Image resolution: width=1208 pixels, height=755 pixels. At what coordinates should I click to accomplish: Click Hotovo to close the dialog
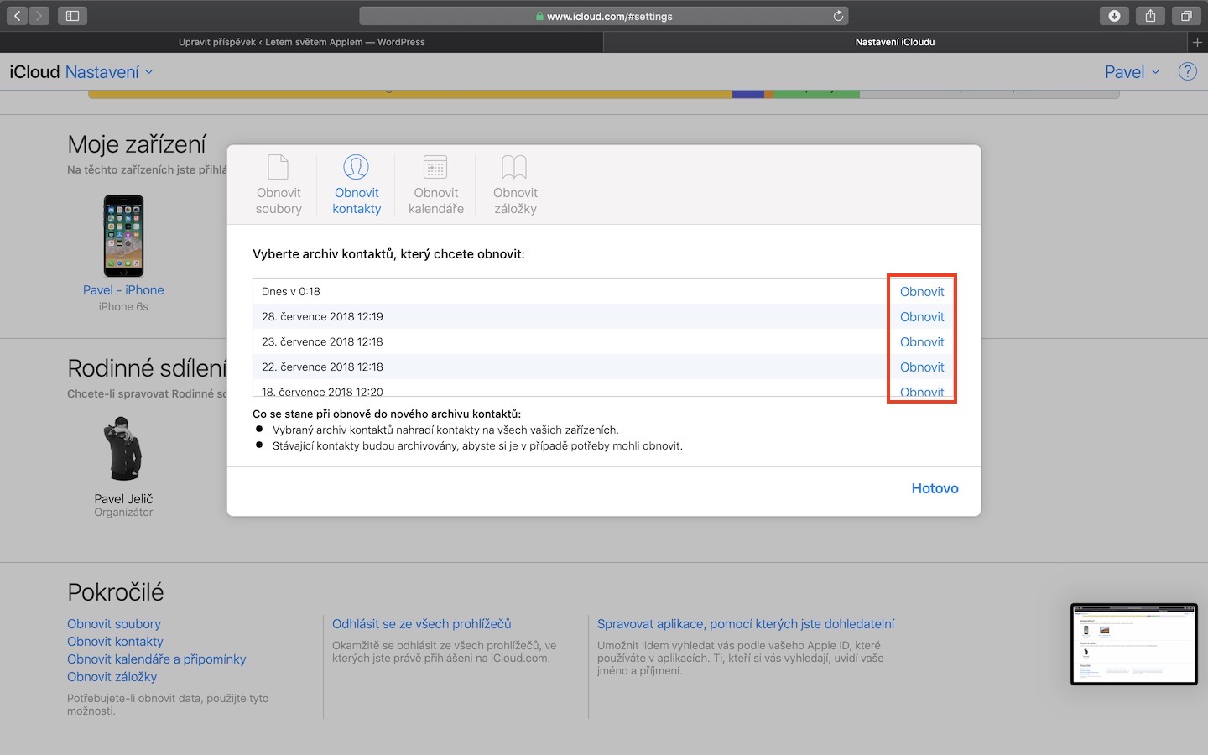935,488
